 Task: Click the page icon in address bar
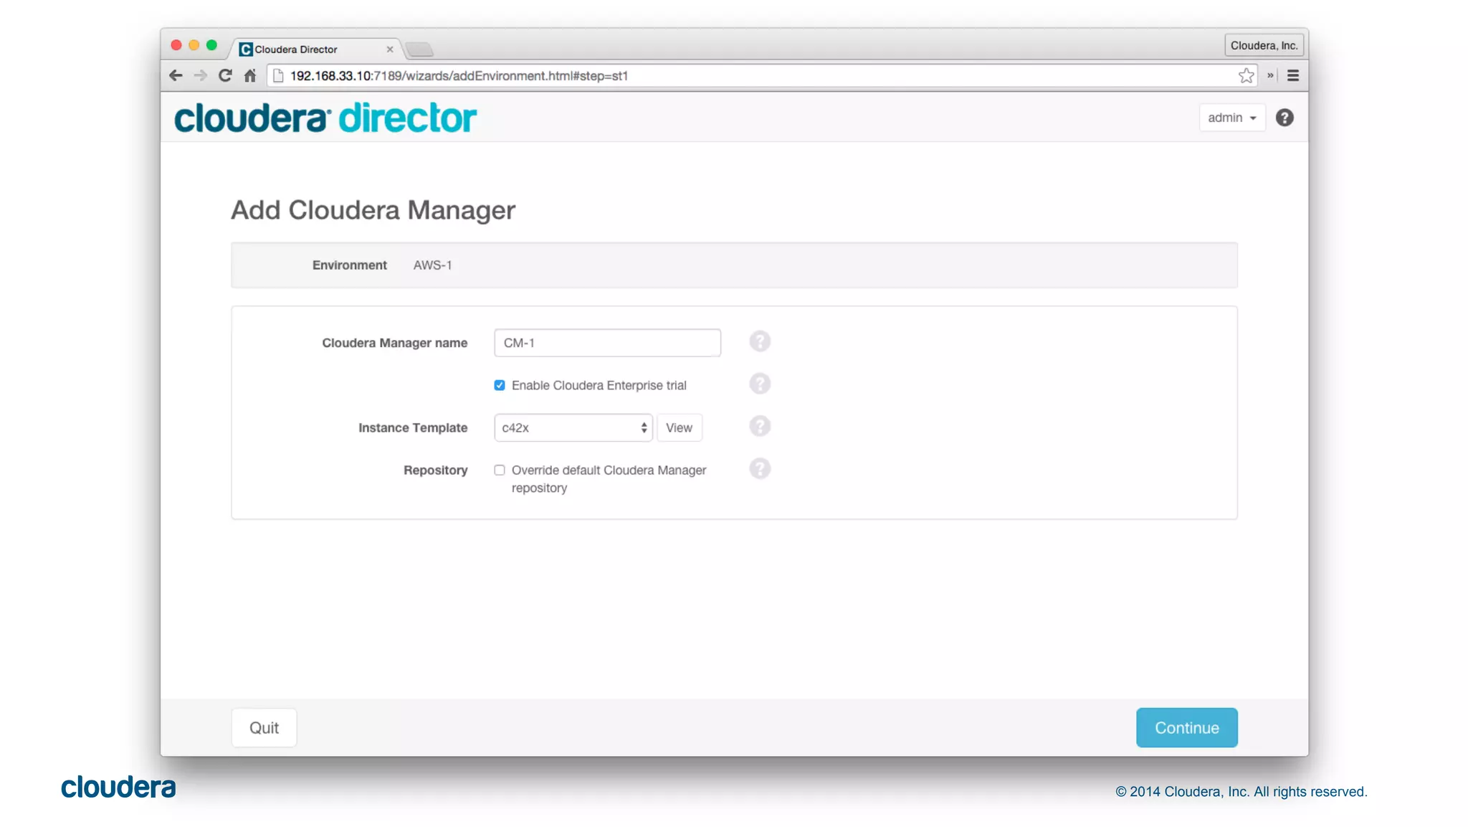tap(278, 75)
